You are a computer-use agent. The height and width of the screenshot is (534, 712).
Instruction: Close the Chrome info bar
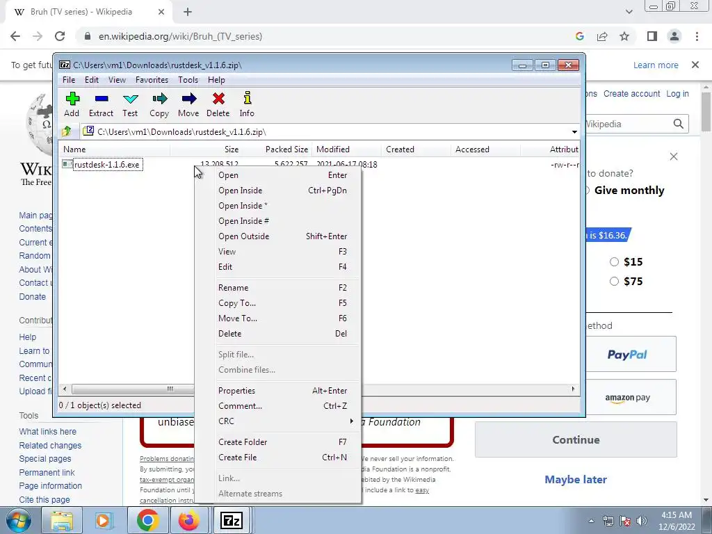tap(695, 65)
